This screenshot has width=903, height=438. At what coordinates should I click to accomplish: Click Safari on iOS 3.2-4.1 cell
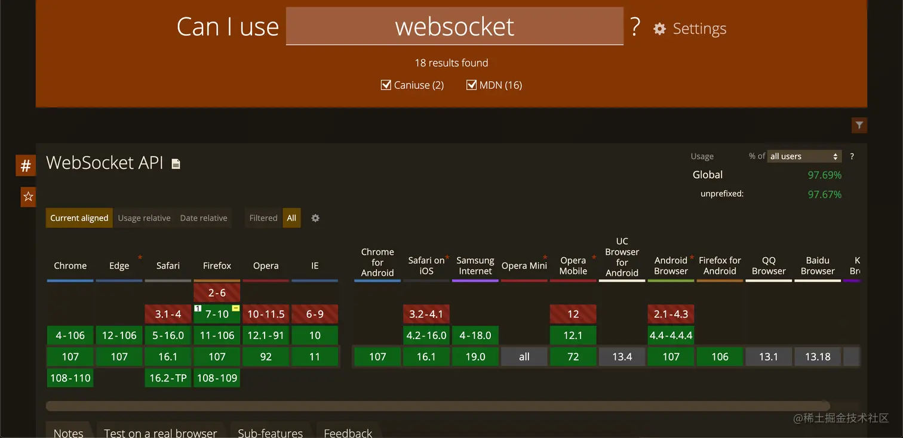426,314
